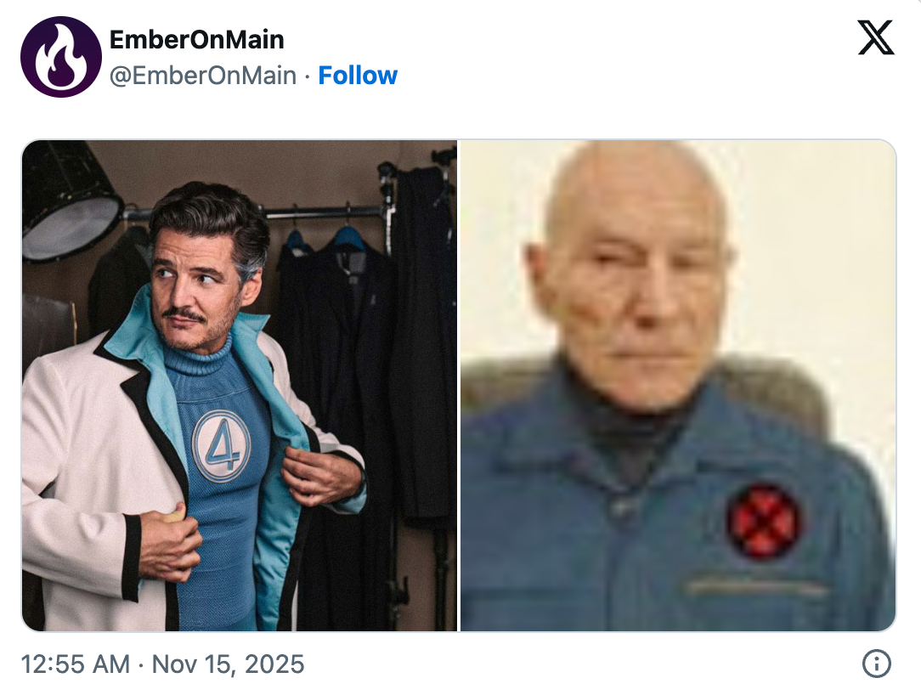Open the 12:55 AM tweet timestamp
Viewport: 921px width, 695px height.
coord(75,664)
